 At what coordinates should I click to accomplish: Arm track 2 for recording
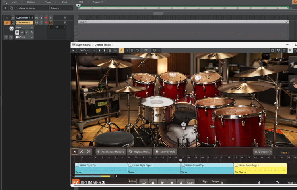coord(46,23)
